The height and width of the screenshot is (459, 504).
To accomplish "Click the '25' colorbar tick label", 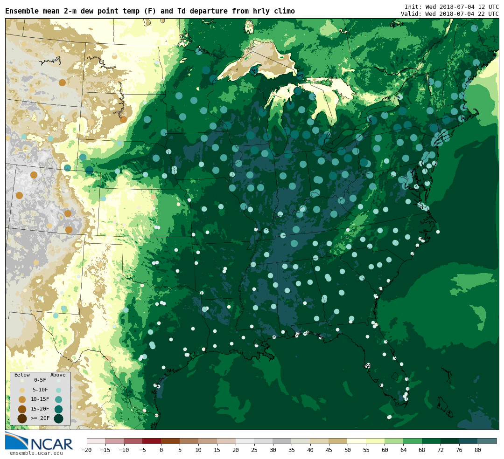I will coord(254,450).
